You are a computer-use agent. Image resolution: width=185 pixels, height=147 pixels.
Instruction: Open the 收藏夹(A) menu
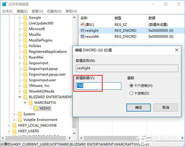(54, 12)
